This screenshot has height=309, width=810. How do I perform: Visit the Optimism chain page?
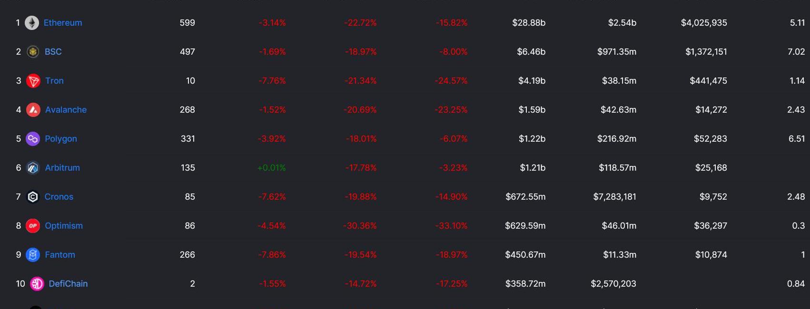coord(64,226)
